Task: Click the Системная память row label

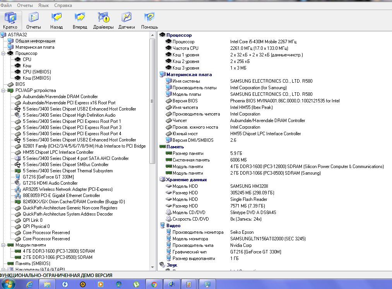Action: (x=191, y=160)
